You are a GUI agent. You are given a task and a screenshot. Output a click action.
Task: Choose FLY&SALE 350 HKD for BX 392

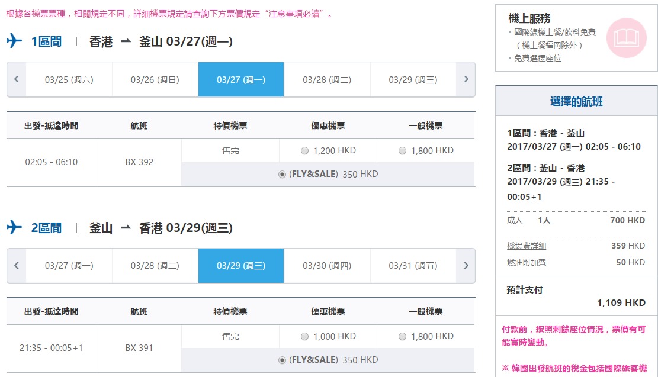click(282, 175)
